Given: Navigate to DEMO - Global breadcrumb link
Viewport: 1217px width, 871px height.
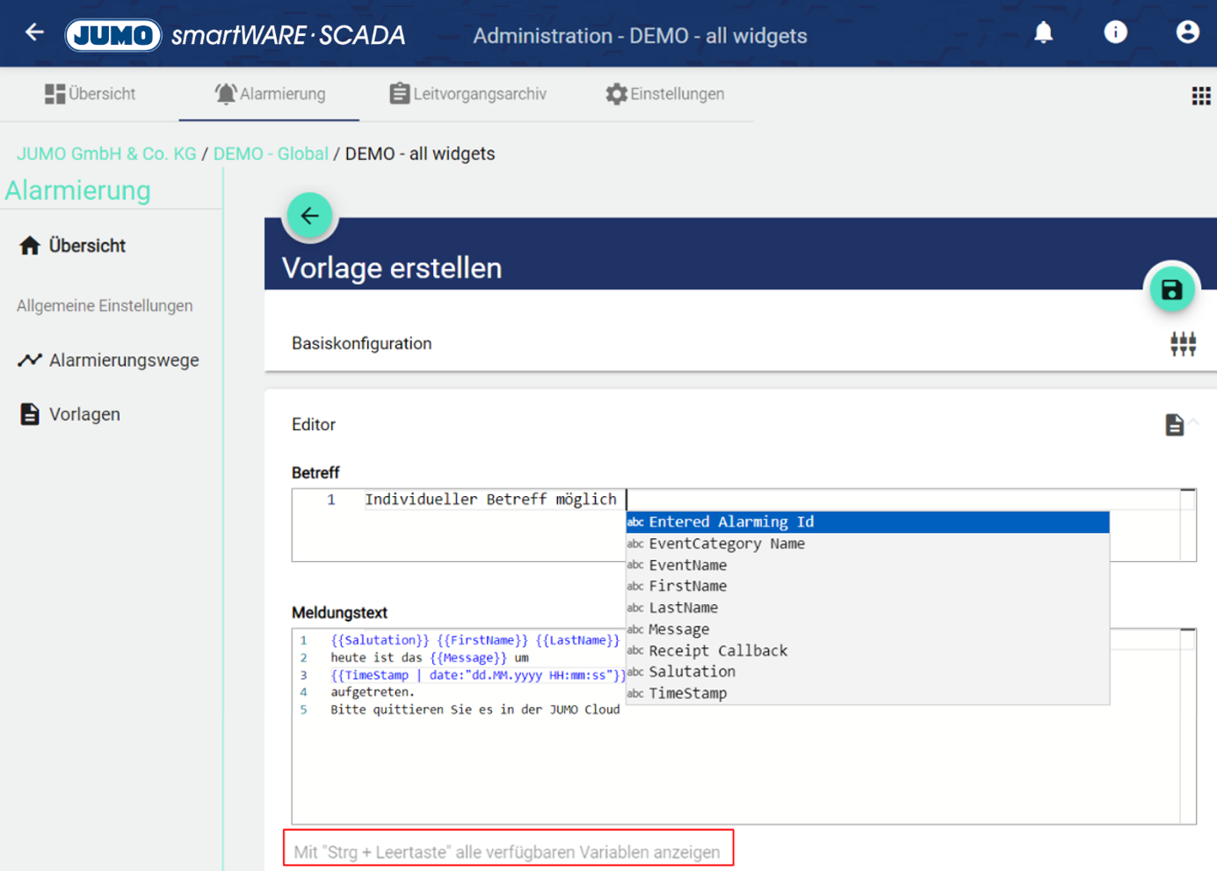Looking at the screenshot, I should click(x=271, y=154).
